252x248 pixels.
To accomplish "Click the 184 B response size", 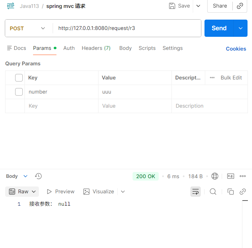I will point(195,176).
